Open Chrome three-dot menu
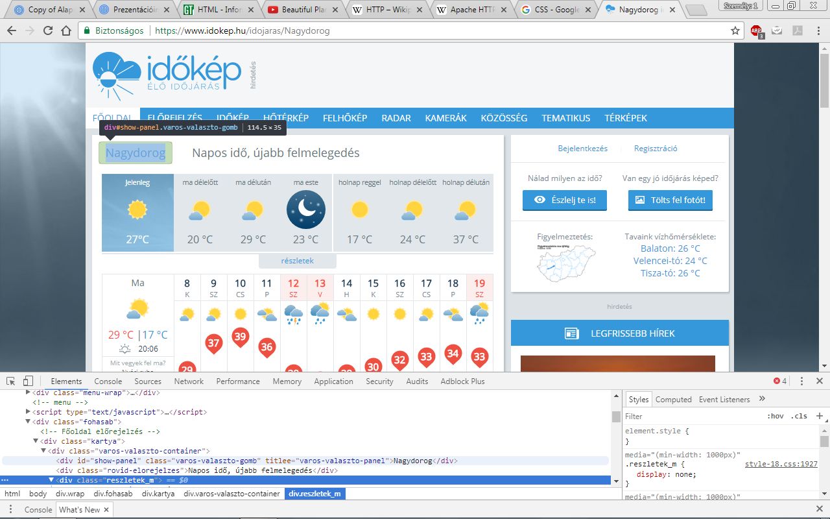This screenshot has width=830, height=519. point(817,30)
